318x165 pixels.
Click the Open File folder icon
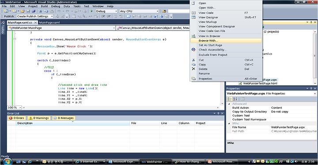pos(23,11)
